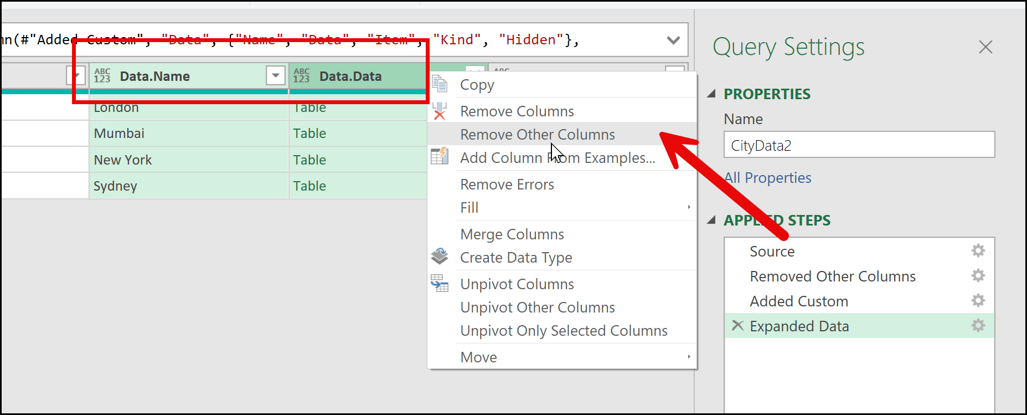Click the query Name field containing CityData2
Image resolution: width=1027 pixels, height=415 pixels.
(858, 145)
